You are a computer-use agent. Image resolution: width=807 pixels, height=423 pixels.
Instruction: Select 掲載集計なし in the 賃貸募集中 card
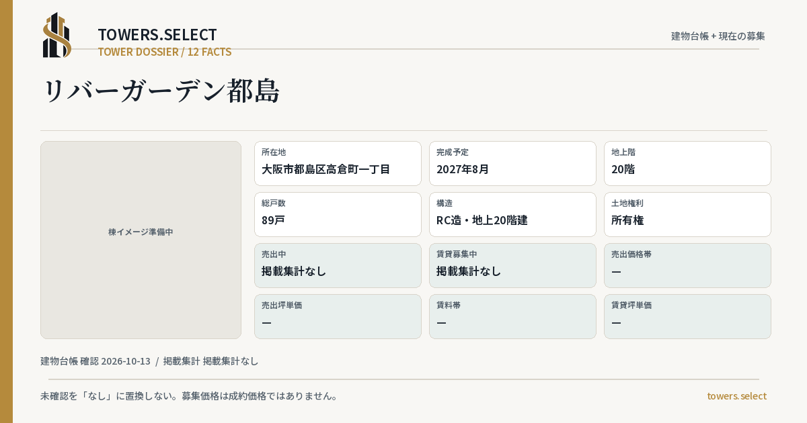tap(469, 271)
